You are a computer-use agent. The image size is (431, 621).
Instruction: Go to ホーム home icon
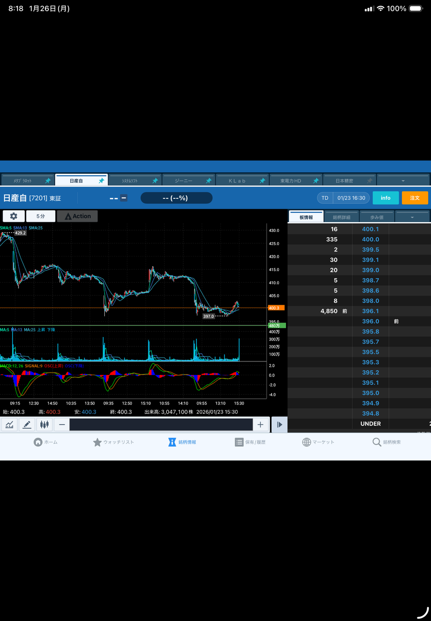point(38,442)
